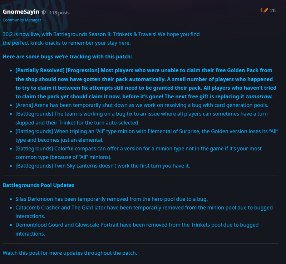Image resolution: width=286 pixels, height=264 pixels.
Task: View the post edit history pencil icon
Action: tap(266, 10)
